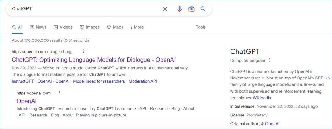
Task: Select the All results tab
Action: 17,27
